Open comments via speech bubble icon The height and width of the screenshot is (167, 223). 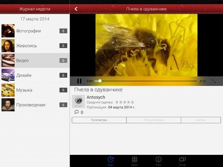coord(77,112)
